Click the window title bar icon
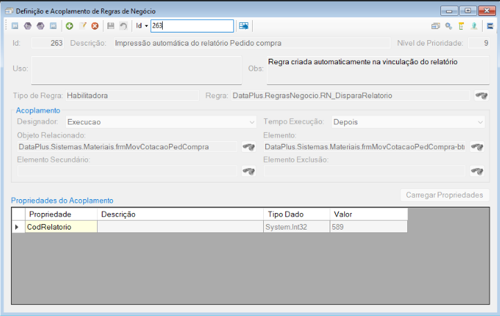Viewport: 500px width, 316px height. (x=9, y=11)
